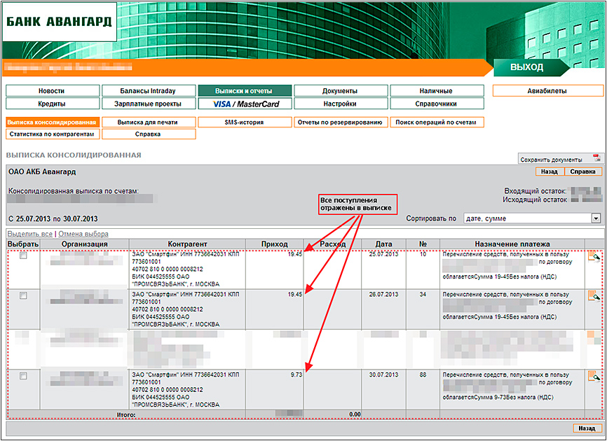Image resolution: width=607 pixels, height=441 pixels.
Task: Open Поиск операций по счетам tab
Action: coord(437,122)
